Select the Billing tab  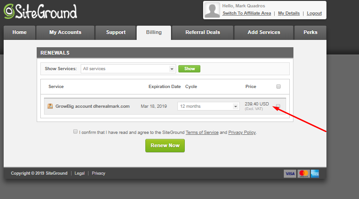[154, 33]
